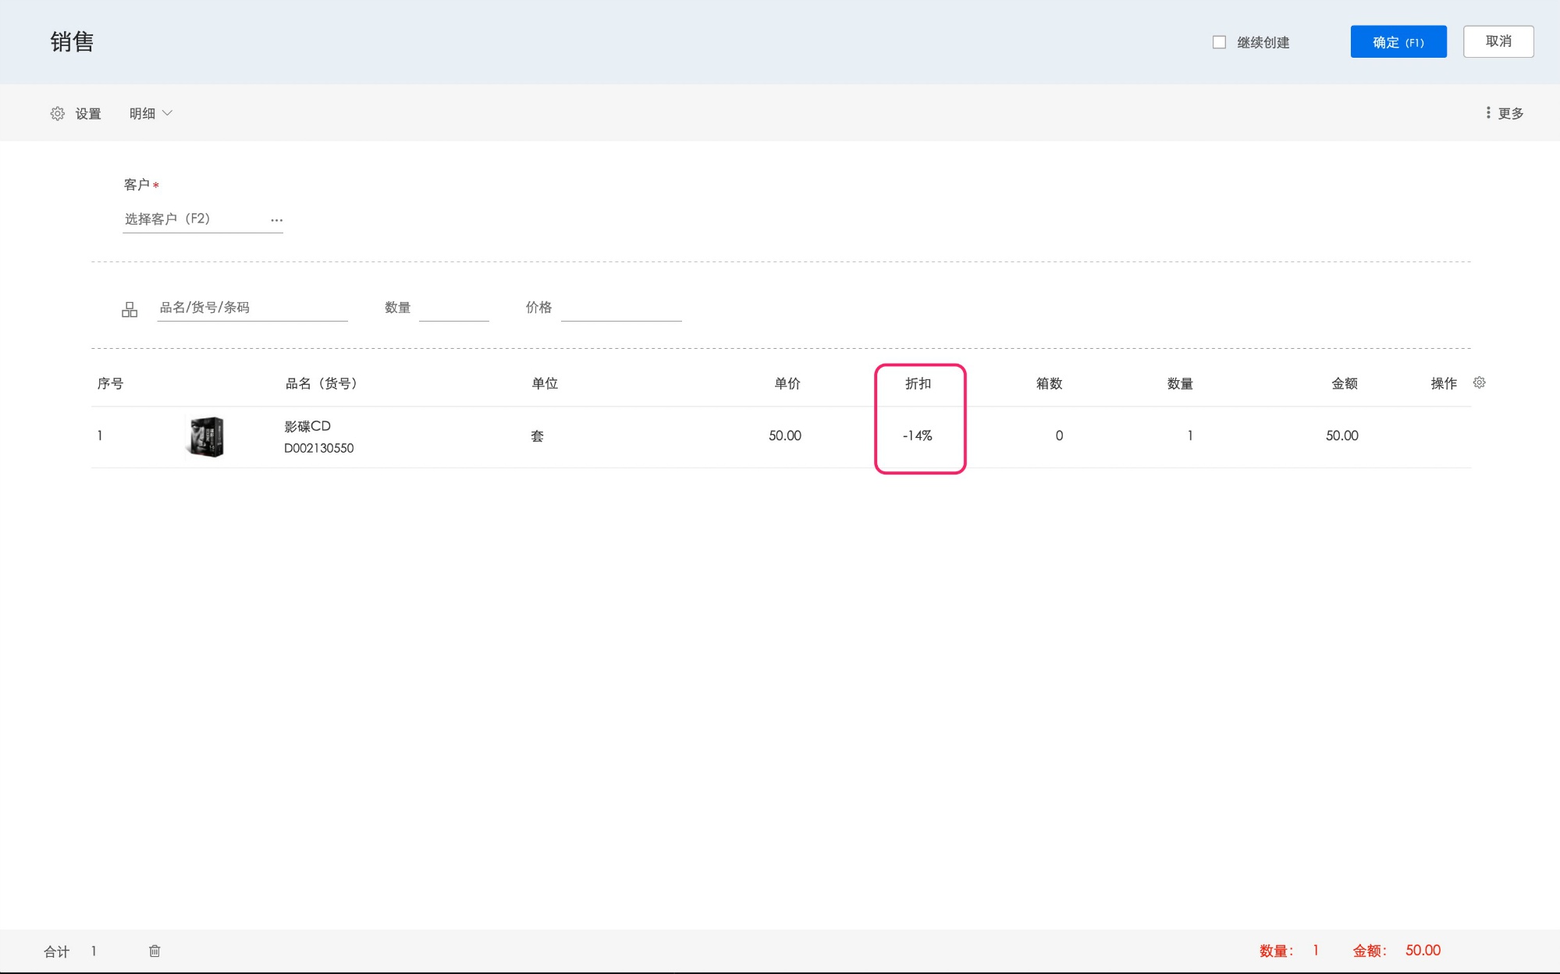Edit the -14% discount cell
The image size is (1560, 974).
point(918,435)
